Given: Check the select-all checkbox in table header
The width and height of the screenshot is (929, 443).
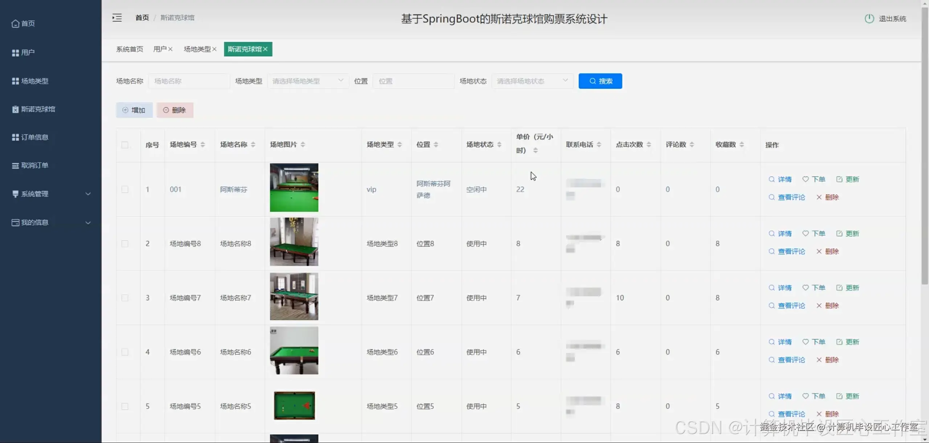Looking at the screenshot, I should tap(125, 145).
